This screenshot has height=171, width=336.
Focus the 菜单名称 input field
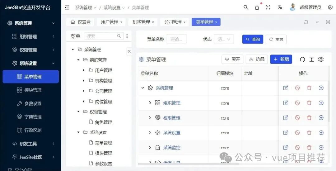point(177,39)
